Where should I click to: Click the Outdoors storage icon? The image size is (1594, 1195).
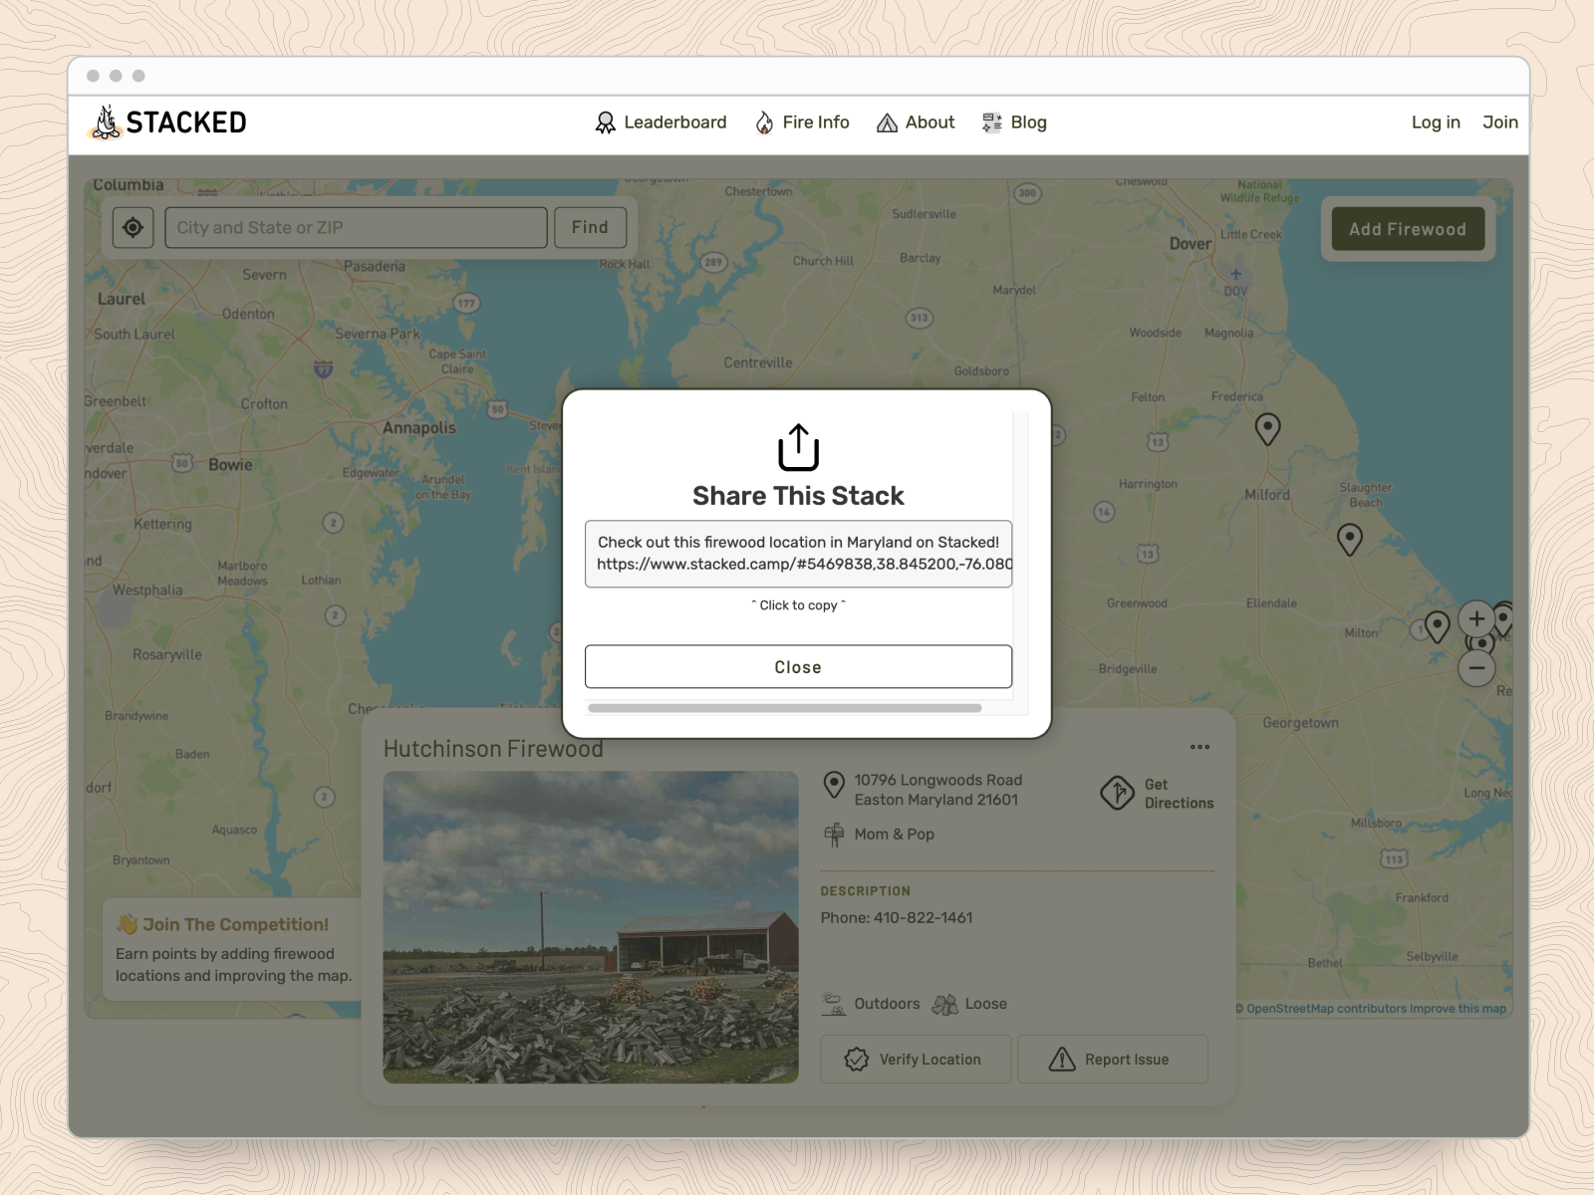point(834,1004)
